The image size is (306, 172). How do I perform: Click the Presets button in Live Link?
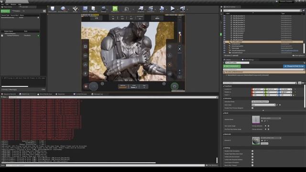click(x=16, y=11)
